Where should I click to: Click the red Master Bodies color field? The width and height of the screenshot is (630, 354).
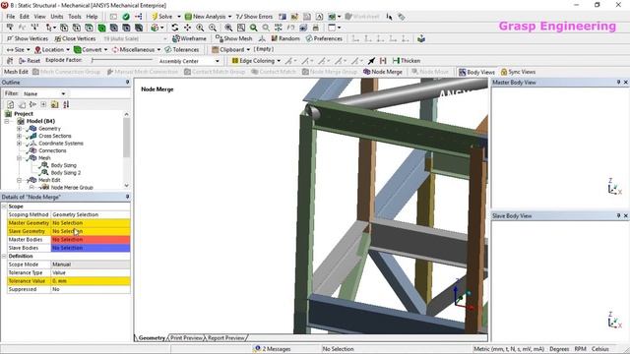(x=91, y=240)
